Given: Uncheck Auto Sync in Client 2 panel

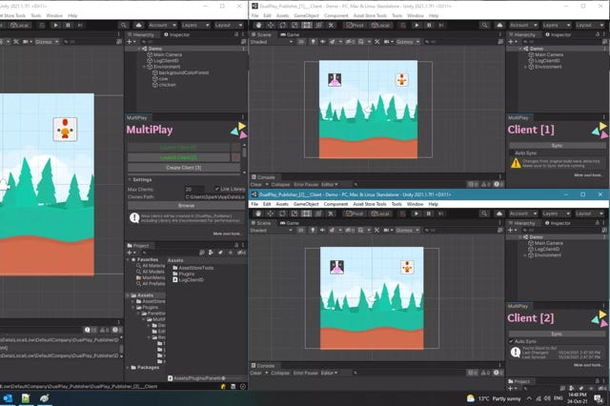Looking at the screenshot, I should pos(511,341).
